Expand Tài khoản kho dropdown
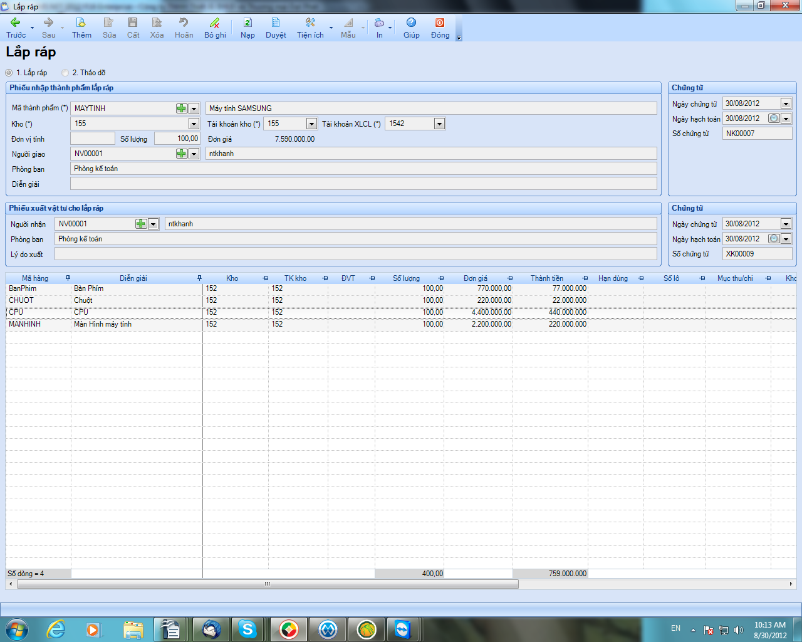The width and height of the screenshot is (802, 642). pos(311,124)
